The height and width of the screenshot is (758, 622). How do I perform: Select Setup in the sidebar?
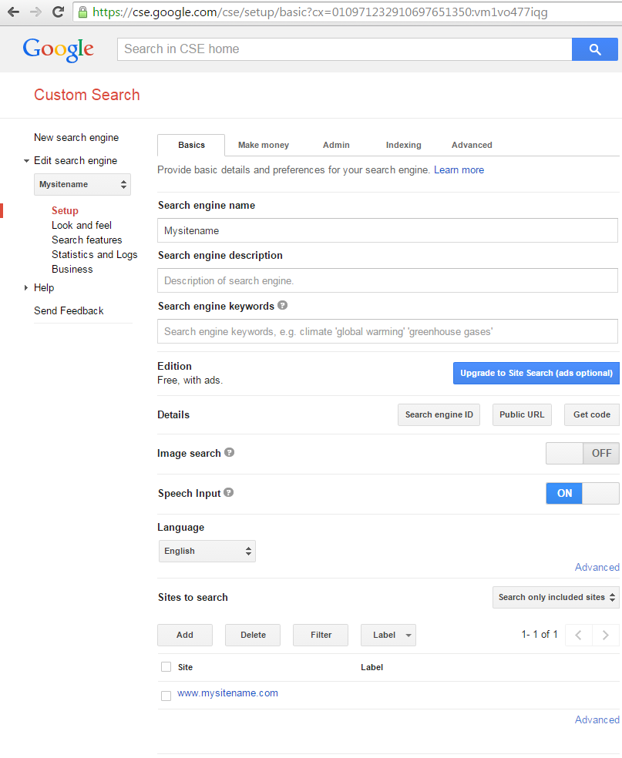pos(65,211)
